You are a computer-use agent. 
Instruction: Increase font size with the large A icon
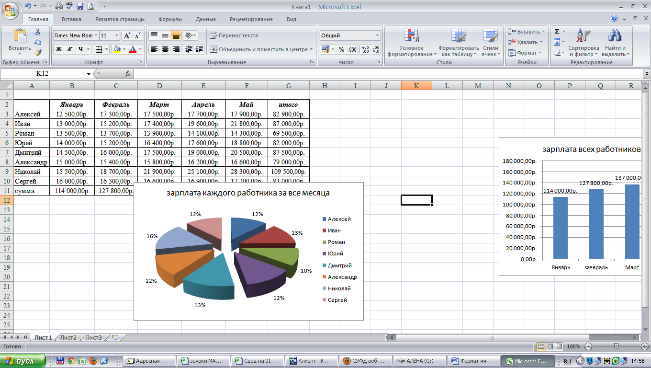pyautogui.click(x=126, y=35)
